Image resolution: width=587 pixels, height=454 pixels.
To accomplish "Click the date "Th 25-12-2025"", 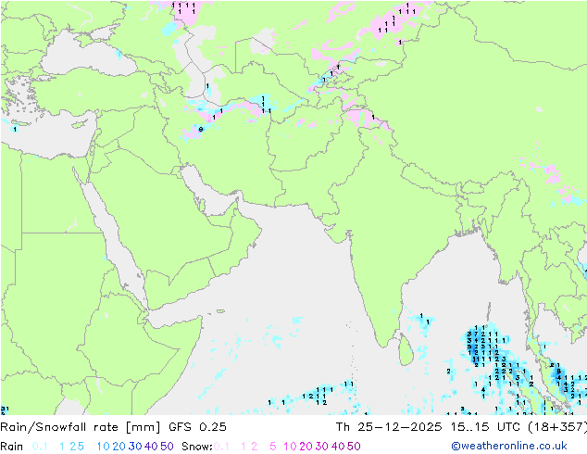I will coord(389,427).
